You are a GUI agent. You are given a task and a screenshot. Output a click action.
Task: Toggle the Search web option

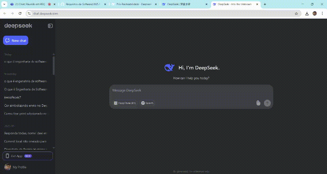click(x=147, y=103)
